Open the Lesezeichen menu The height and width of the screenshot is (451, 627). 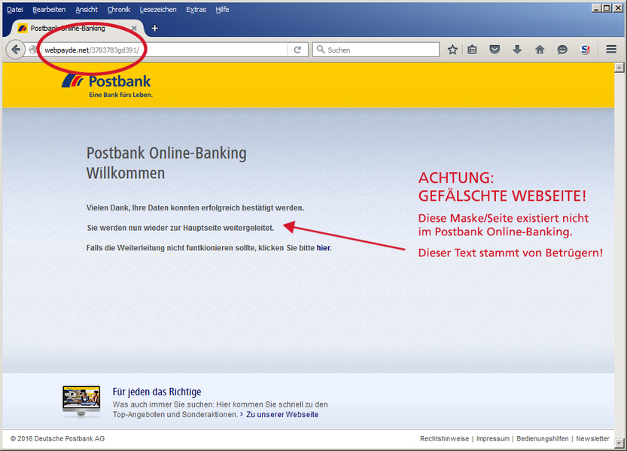pyautogui.click(x=158, y=9)
